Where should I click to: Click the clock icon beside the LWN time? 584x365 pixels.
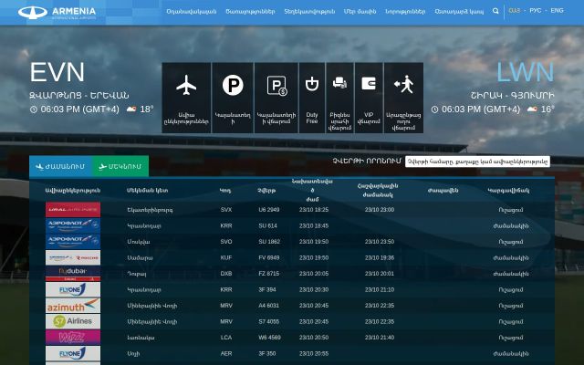point(434,109)
